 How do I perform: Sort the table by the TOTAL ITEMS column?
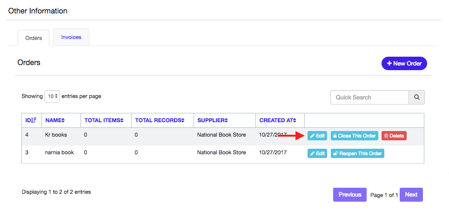[104, 120]
